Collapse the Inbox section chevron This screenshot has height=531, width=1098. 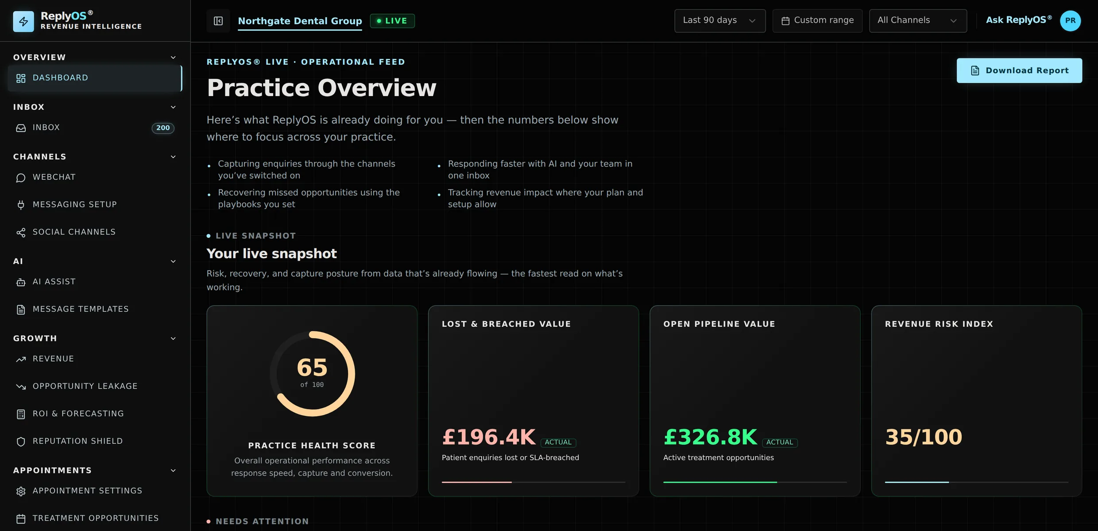(173, 107)
